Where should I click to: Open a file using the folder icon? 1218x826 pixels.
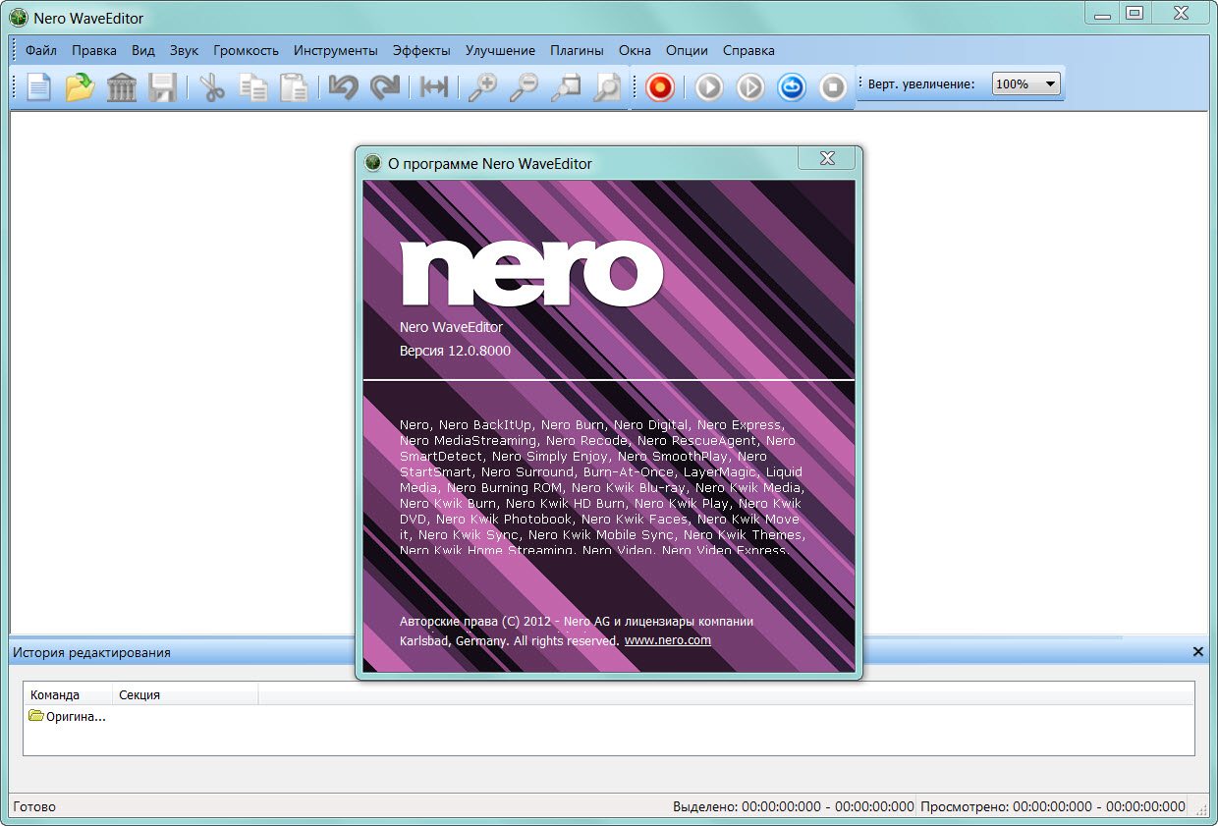[x=80, y=87]
